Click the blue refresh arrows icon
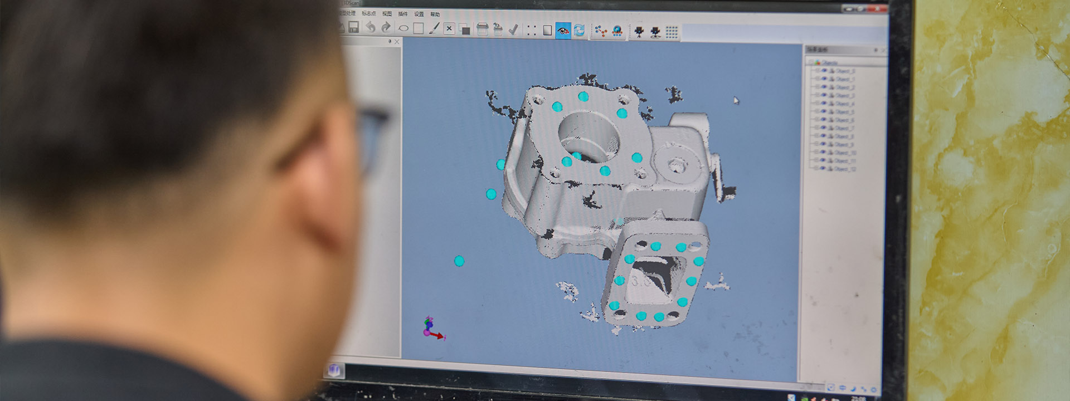Image resolution: width=1070 pixels, height=401 pixels. [579, 31]
